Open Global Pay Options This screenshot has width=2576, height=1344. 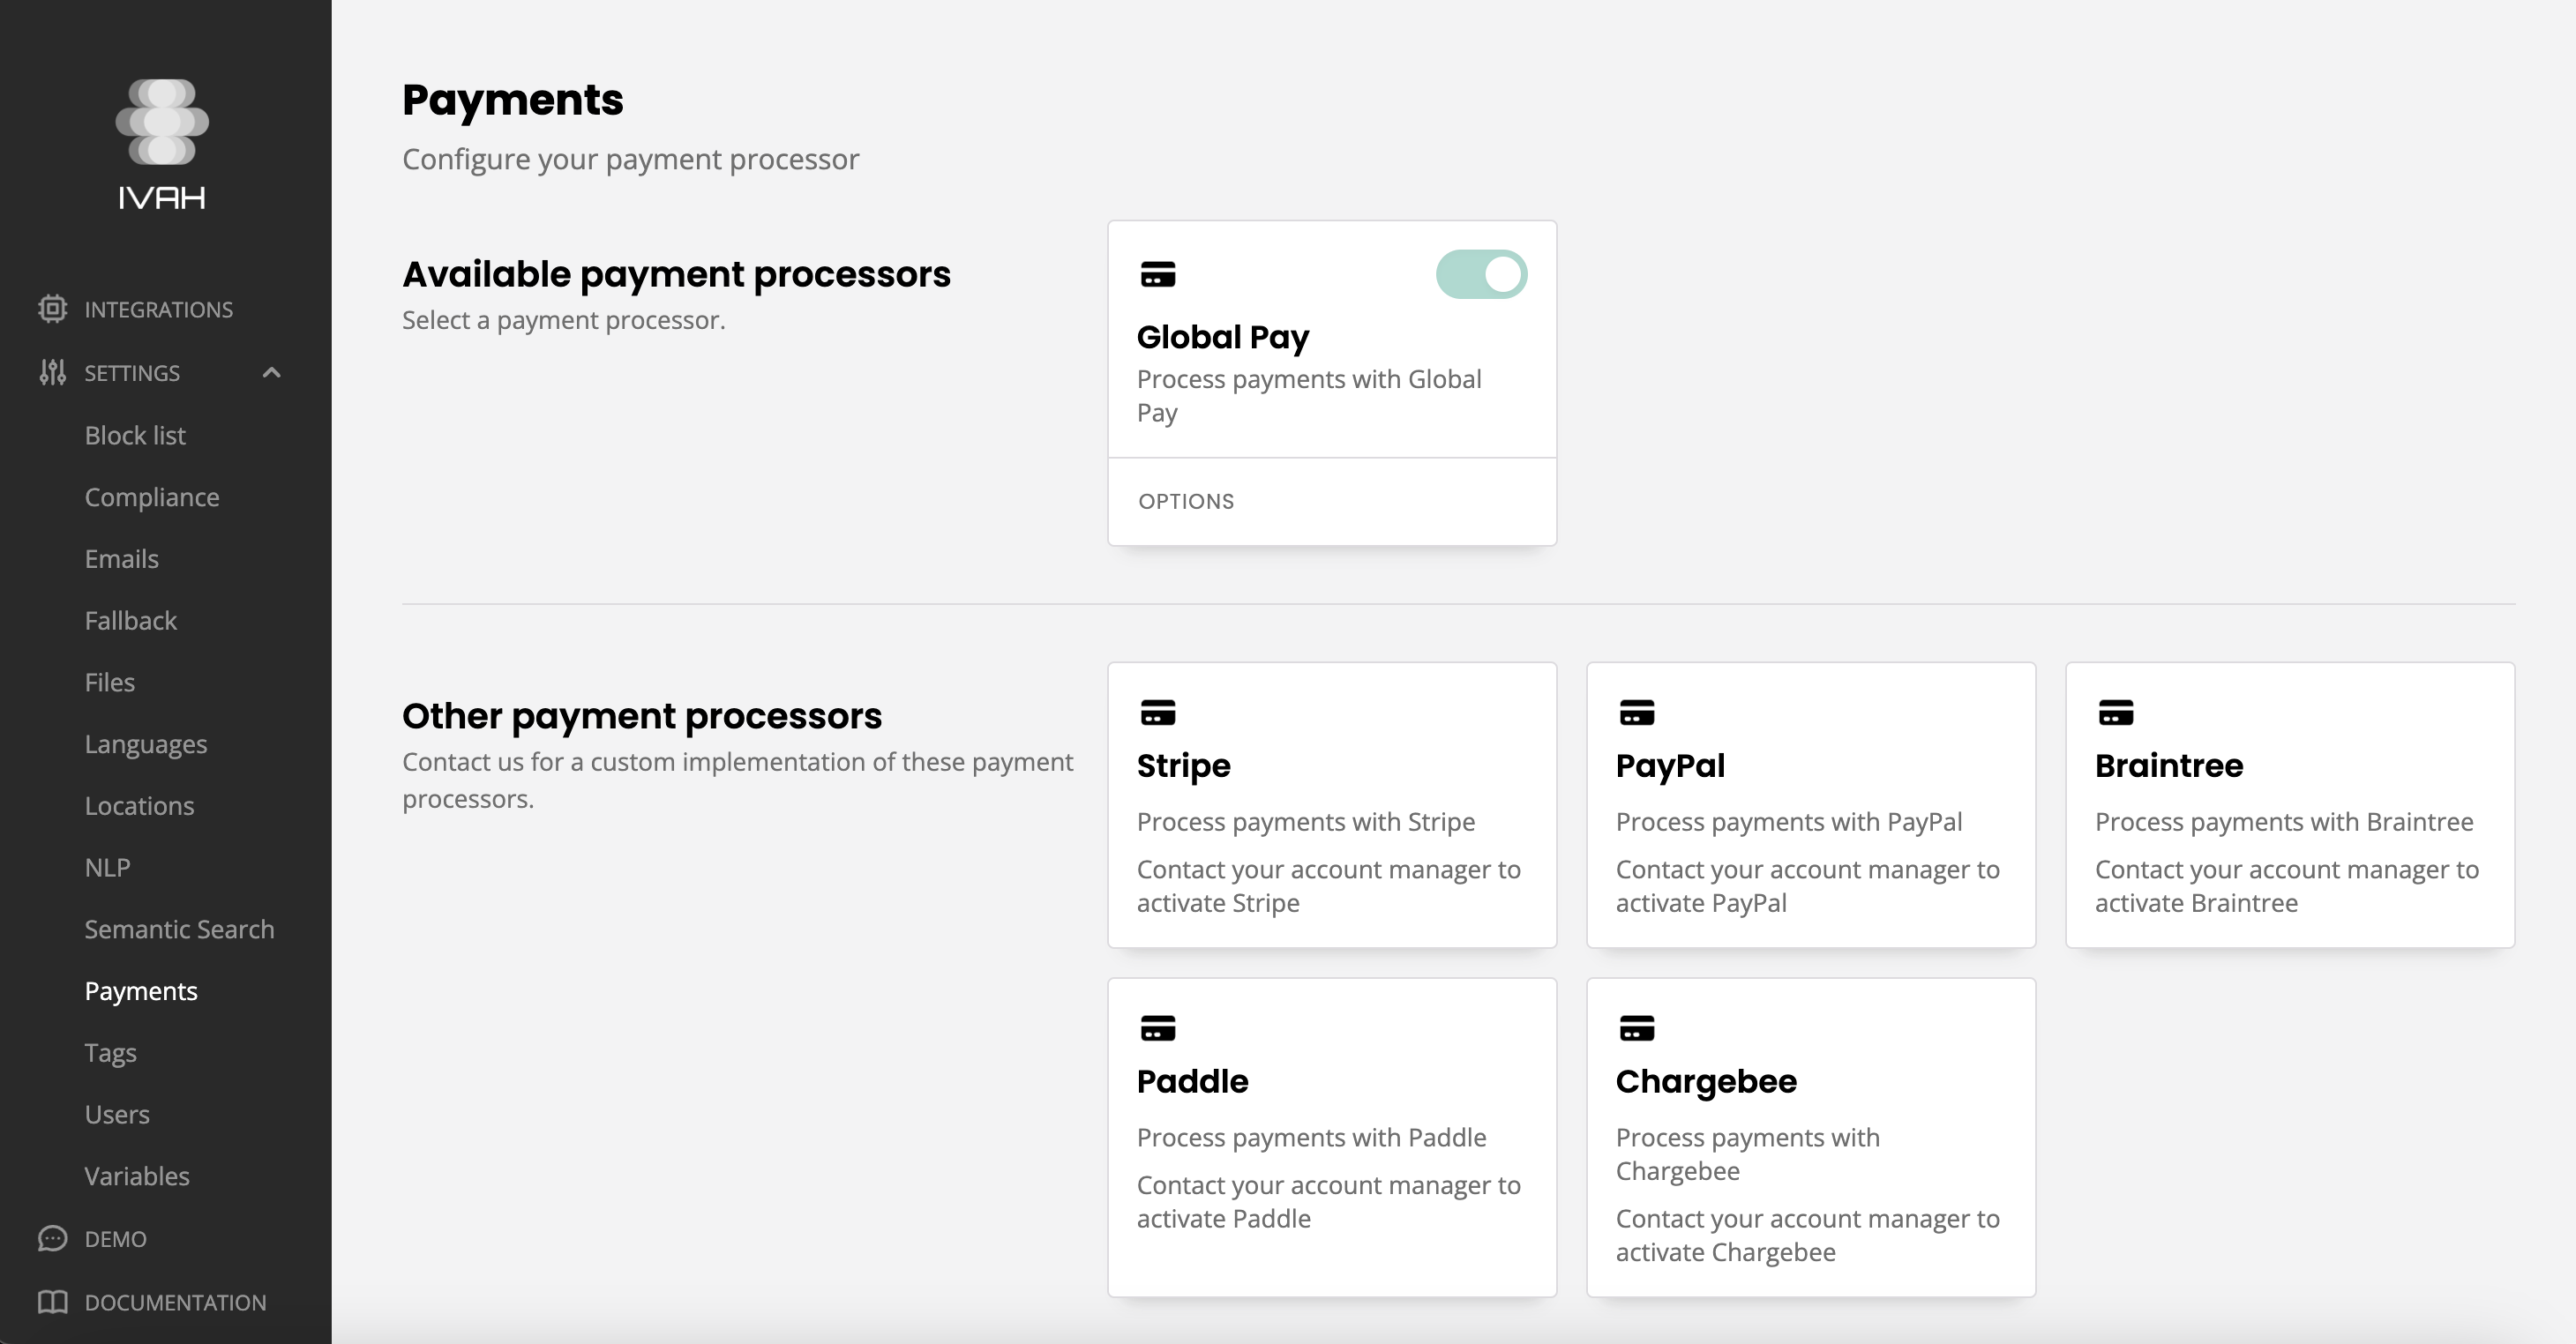pyautogui.click(x=1186, y=501)
